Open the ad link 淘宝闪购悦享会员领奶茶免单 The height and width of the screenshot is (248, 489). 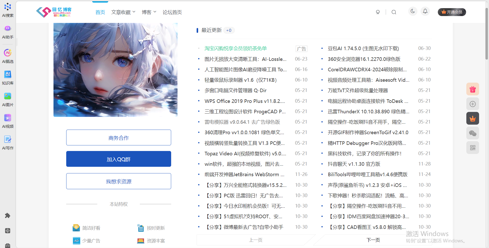pyautogui.click(x=236, y=48)
